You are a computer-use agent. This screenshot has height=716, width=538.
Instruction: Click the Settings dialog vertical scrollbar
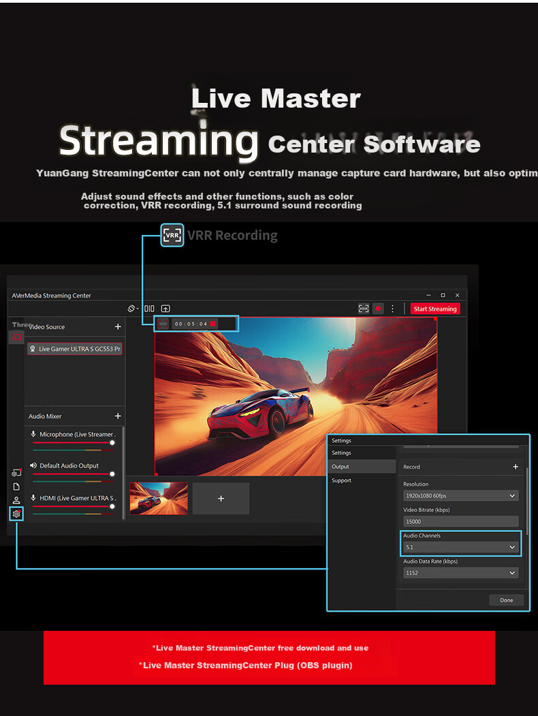click(x=527, y=501)
